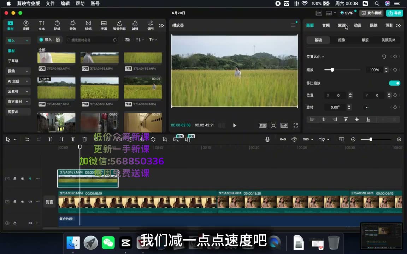Expand the AI生成 sidebar section
This screenshot has width=407, height=254.
tap(27, 81)
